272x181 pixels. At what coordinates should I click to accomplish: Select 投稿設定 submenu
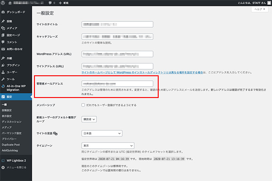7,110
